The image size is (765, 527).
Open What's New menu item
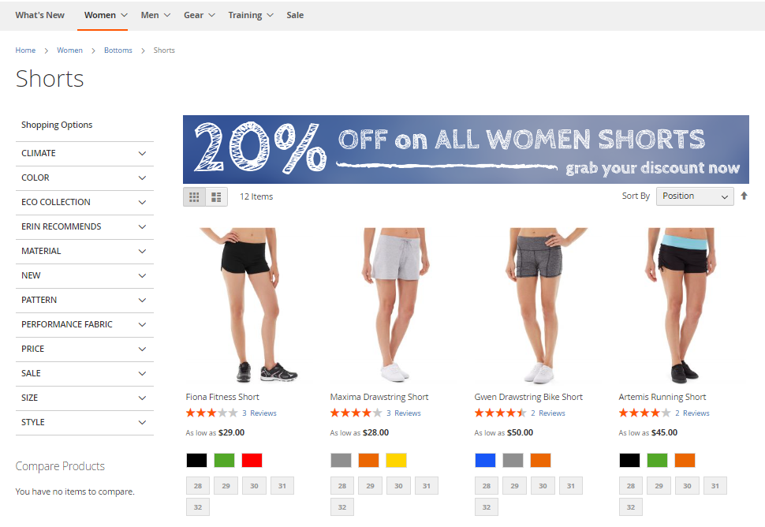[x=40, y=15]
